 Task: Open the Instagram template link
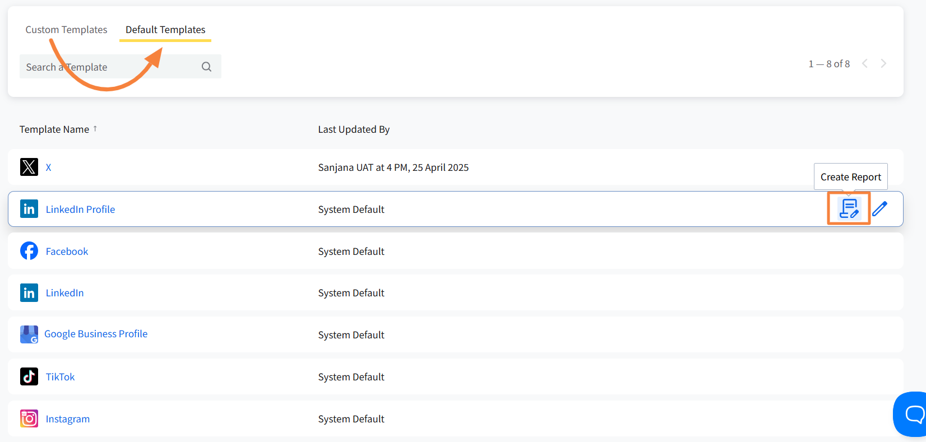pos(67,419)
